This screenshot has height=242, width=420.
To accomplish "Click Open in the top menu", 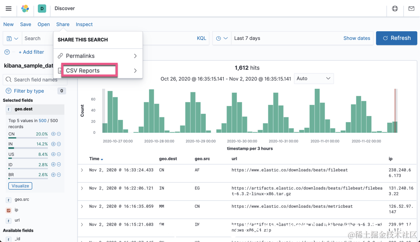I will (44, 24).
